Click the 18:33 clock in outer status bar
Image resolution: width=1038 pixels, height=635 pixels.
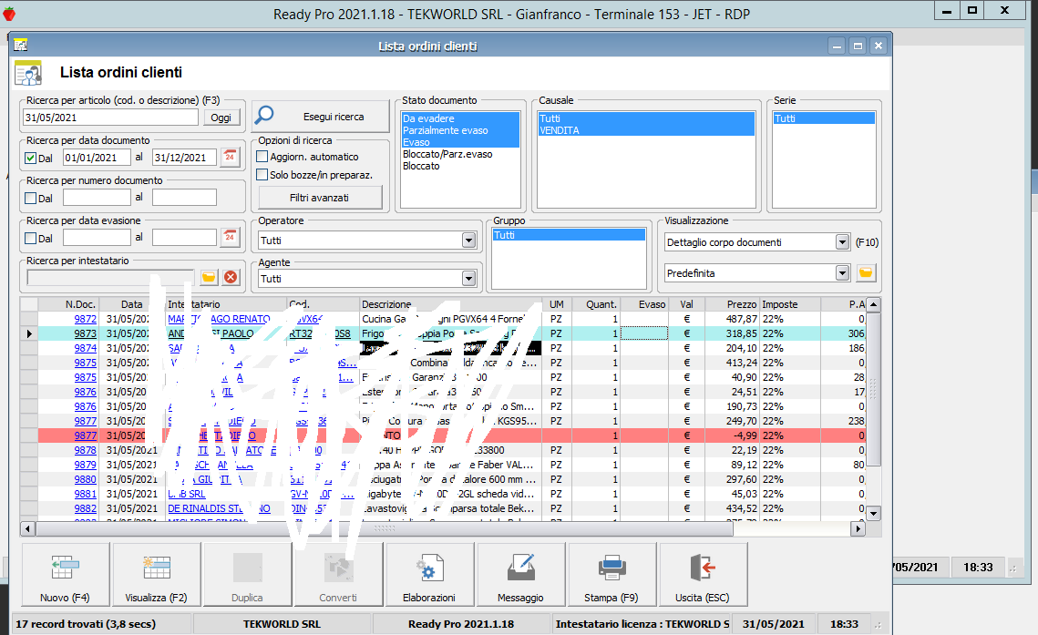pyautogui.click(x=978, y=567)
